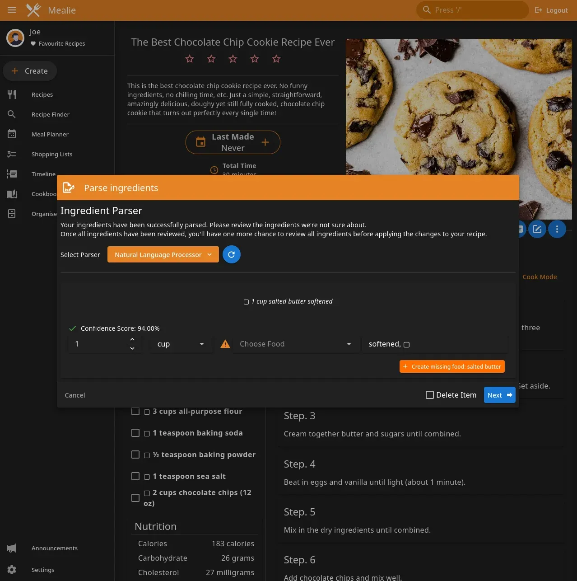Viewport: 577px width, 581px height.
Task: Click the chocolate chip cookie photo
Action: [x=459, y=129]
